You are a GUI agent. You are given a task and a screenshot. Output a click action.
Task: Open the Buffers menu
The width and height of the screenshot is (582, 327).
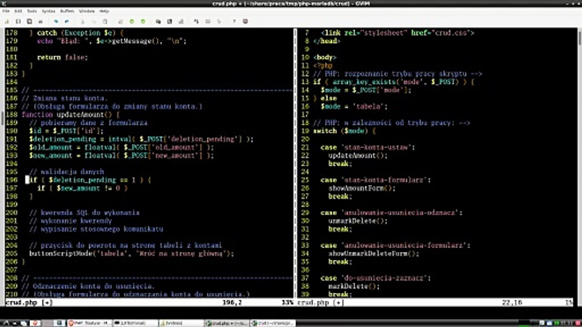(67, 11)
